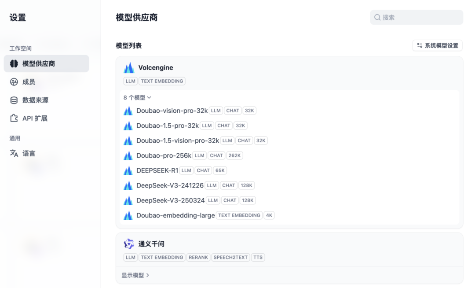Screen dimensions: 475x288
Task: Click TEXT EMBEDDING tag of Doubao-embedding-large
Action: [239, 215]
